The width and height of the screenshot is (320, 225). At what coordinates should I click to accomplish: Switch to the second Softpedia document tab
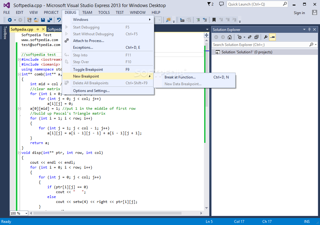[x=54, y=29]
